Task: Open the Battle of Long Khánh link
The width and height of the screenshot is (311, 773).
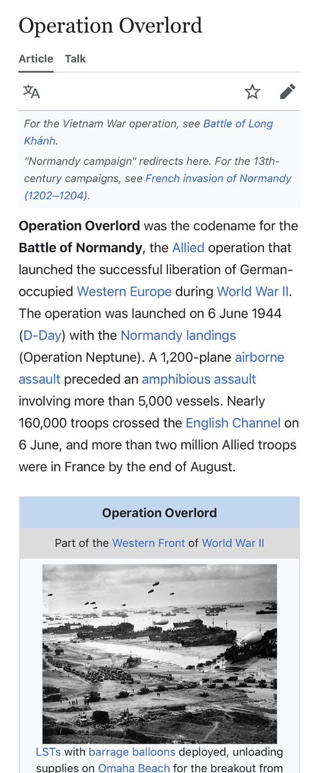Action: pos(149,132)
